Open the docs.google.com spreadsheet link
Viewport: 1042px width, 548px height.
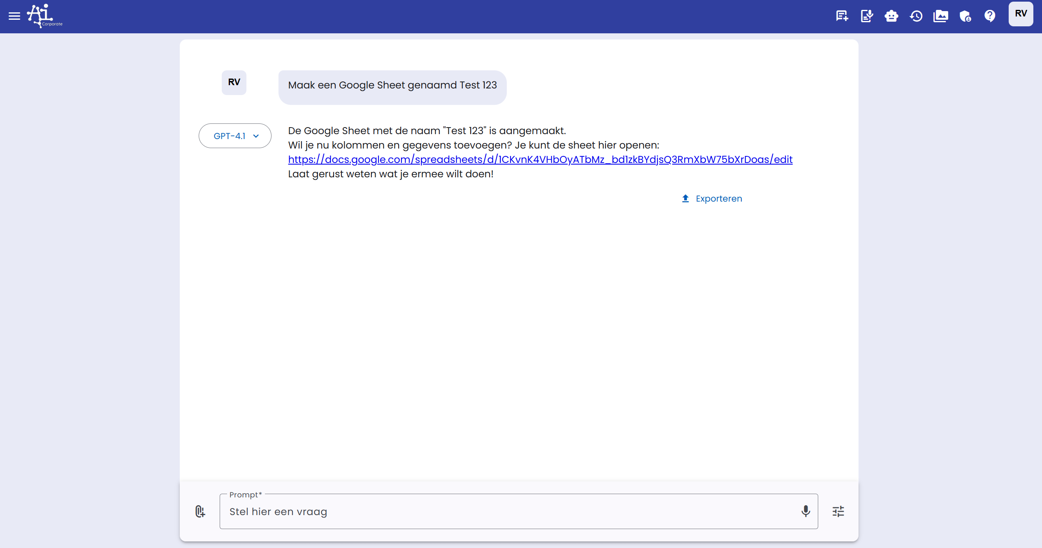coord(540,160)
